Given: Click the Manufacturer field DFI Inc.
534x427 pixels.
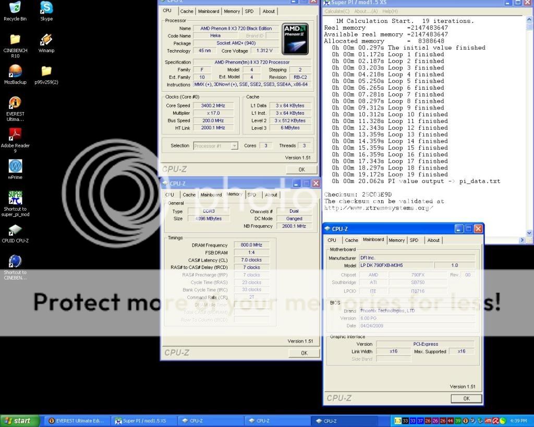Looking at the screenshot, I should pyautogui.click(x=417, y=258).
